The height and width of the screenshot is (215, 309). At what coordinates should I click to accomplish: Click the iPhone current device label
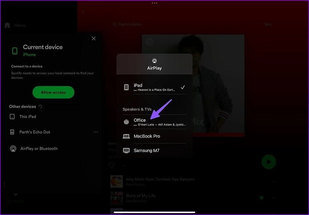(x=30, y=55)
